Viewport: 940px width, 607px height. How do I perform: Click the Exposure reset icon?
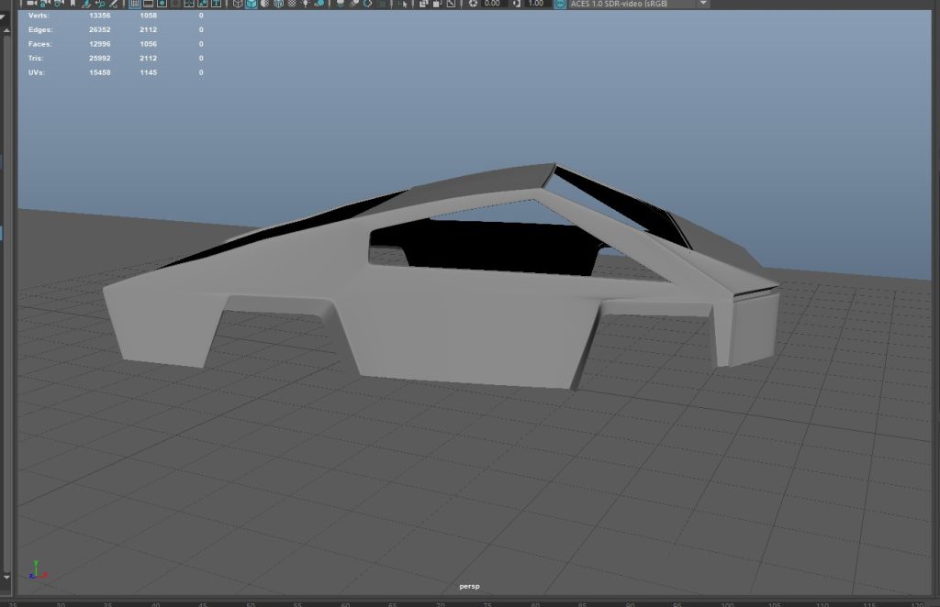pos(473,4)
